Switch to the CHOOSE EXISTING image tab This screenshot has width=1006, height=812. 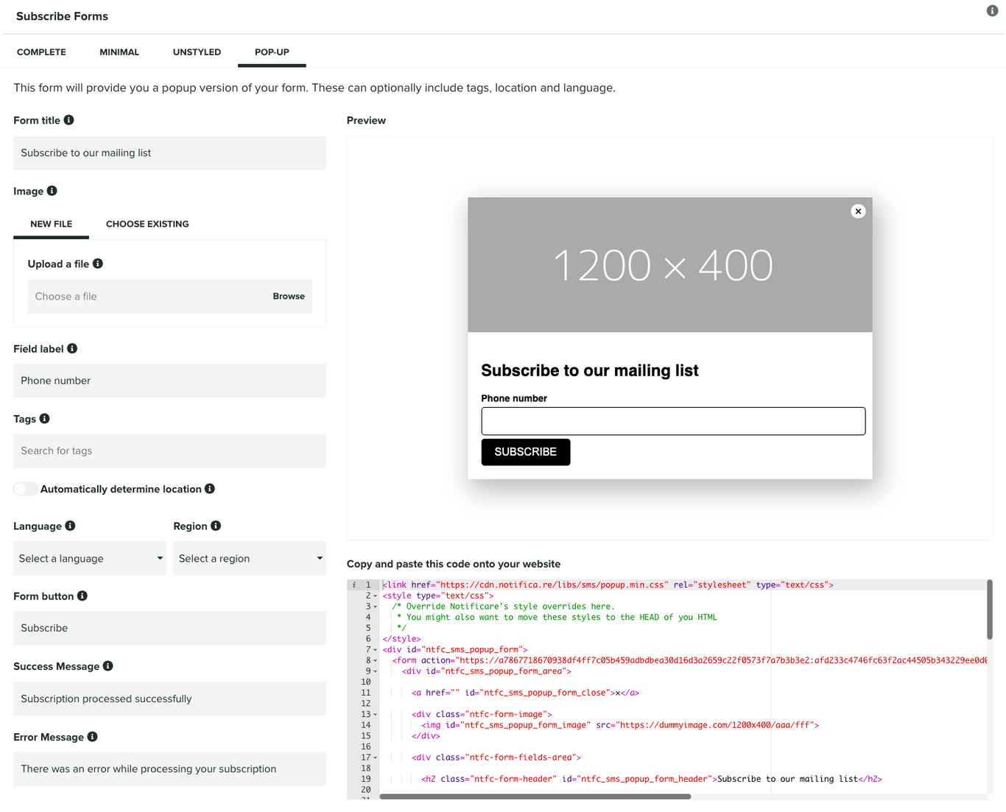pos(147,224)
